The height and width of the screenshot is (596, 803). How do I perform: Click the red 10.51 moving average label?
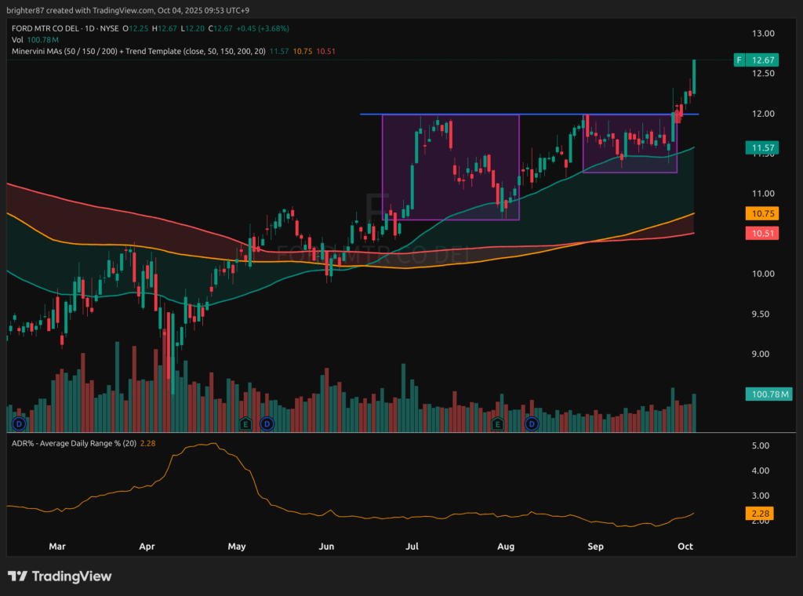coord(762,233)
